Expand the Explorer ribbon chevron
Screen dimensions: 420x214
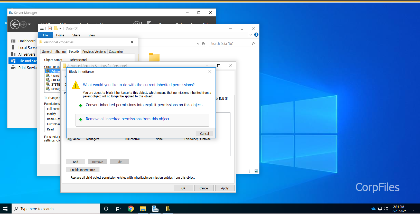251,35
